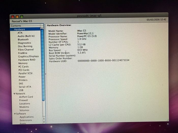Select Volumes under Network

pyautogui.click(x=24, y=110)
